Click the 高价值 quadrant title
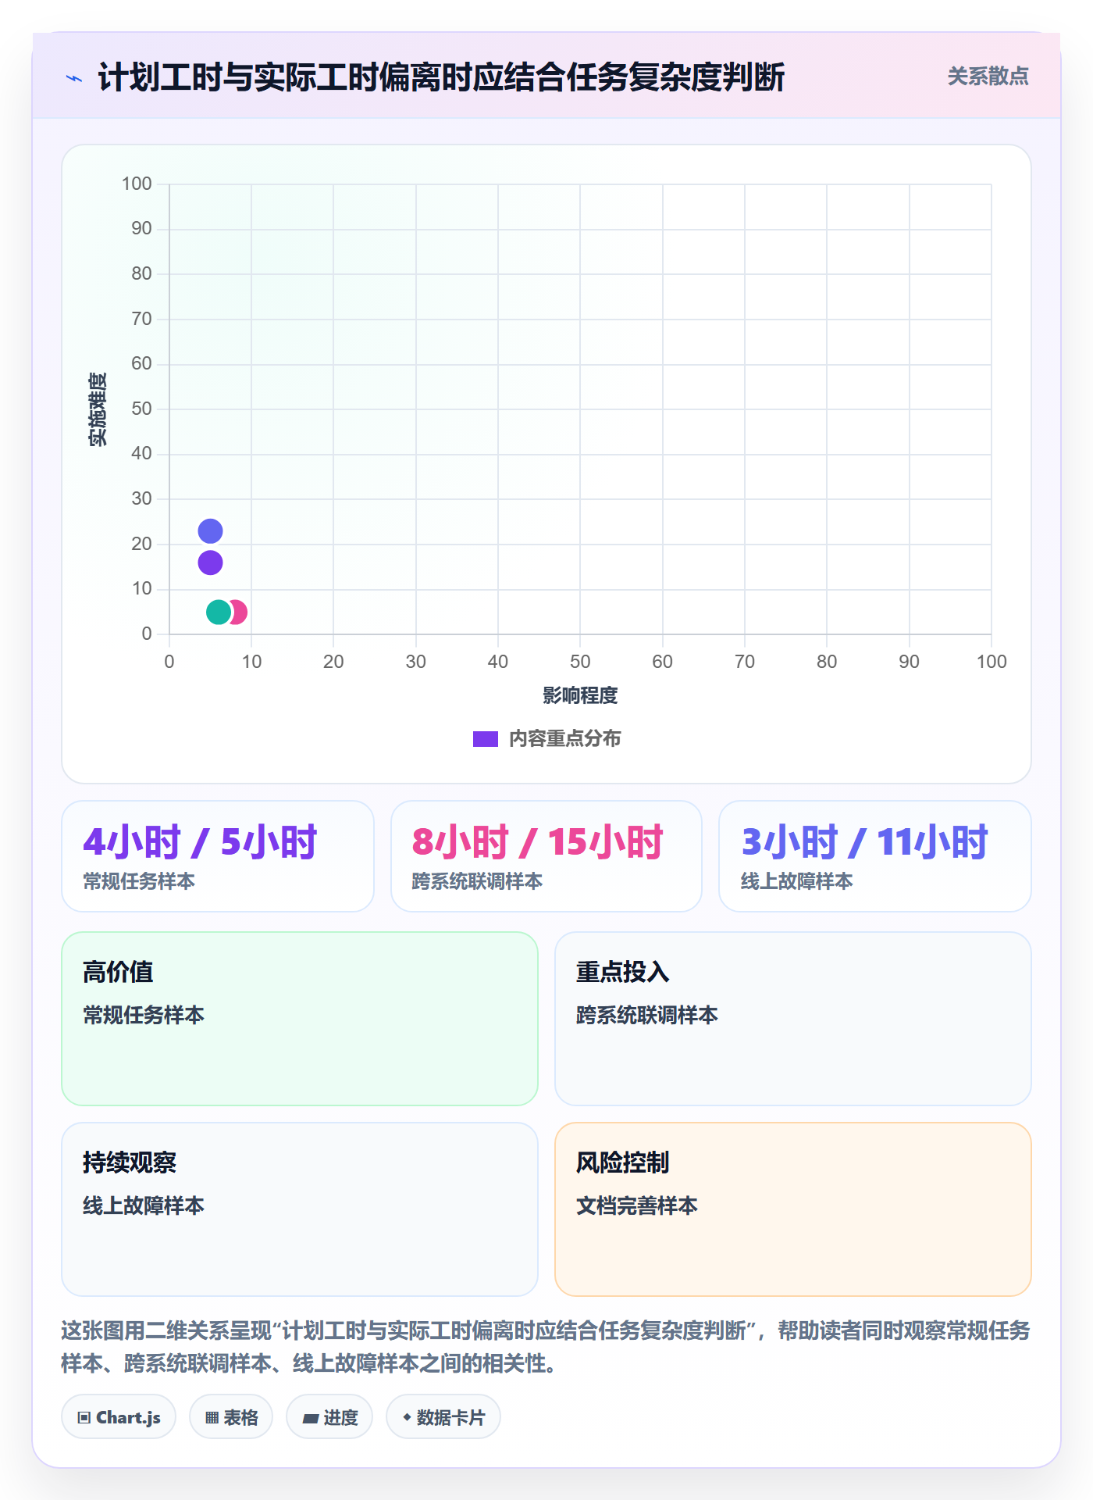This screenshot has width=1093, height=1500. click(118, 972)
